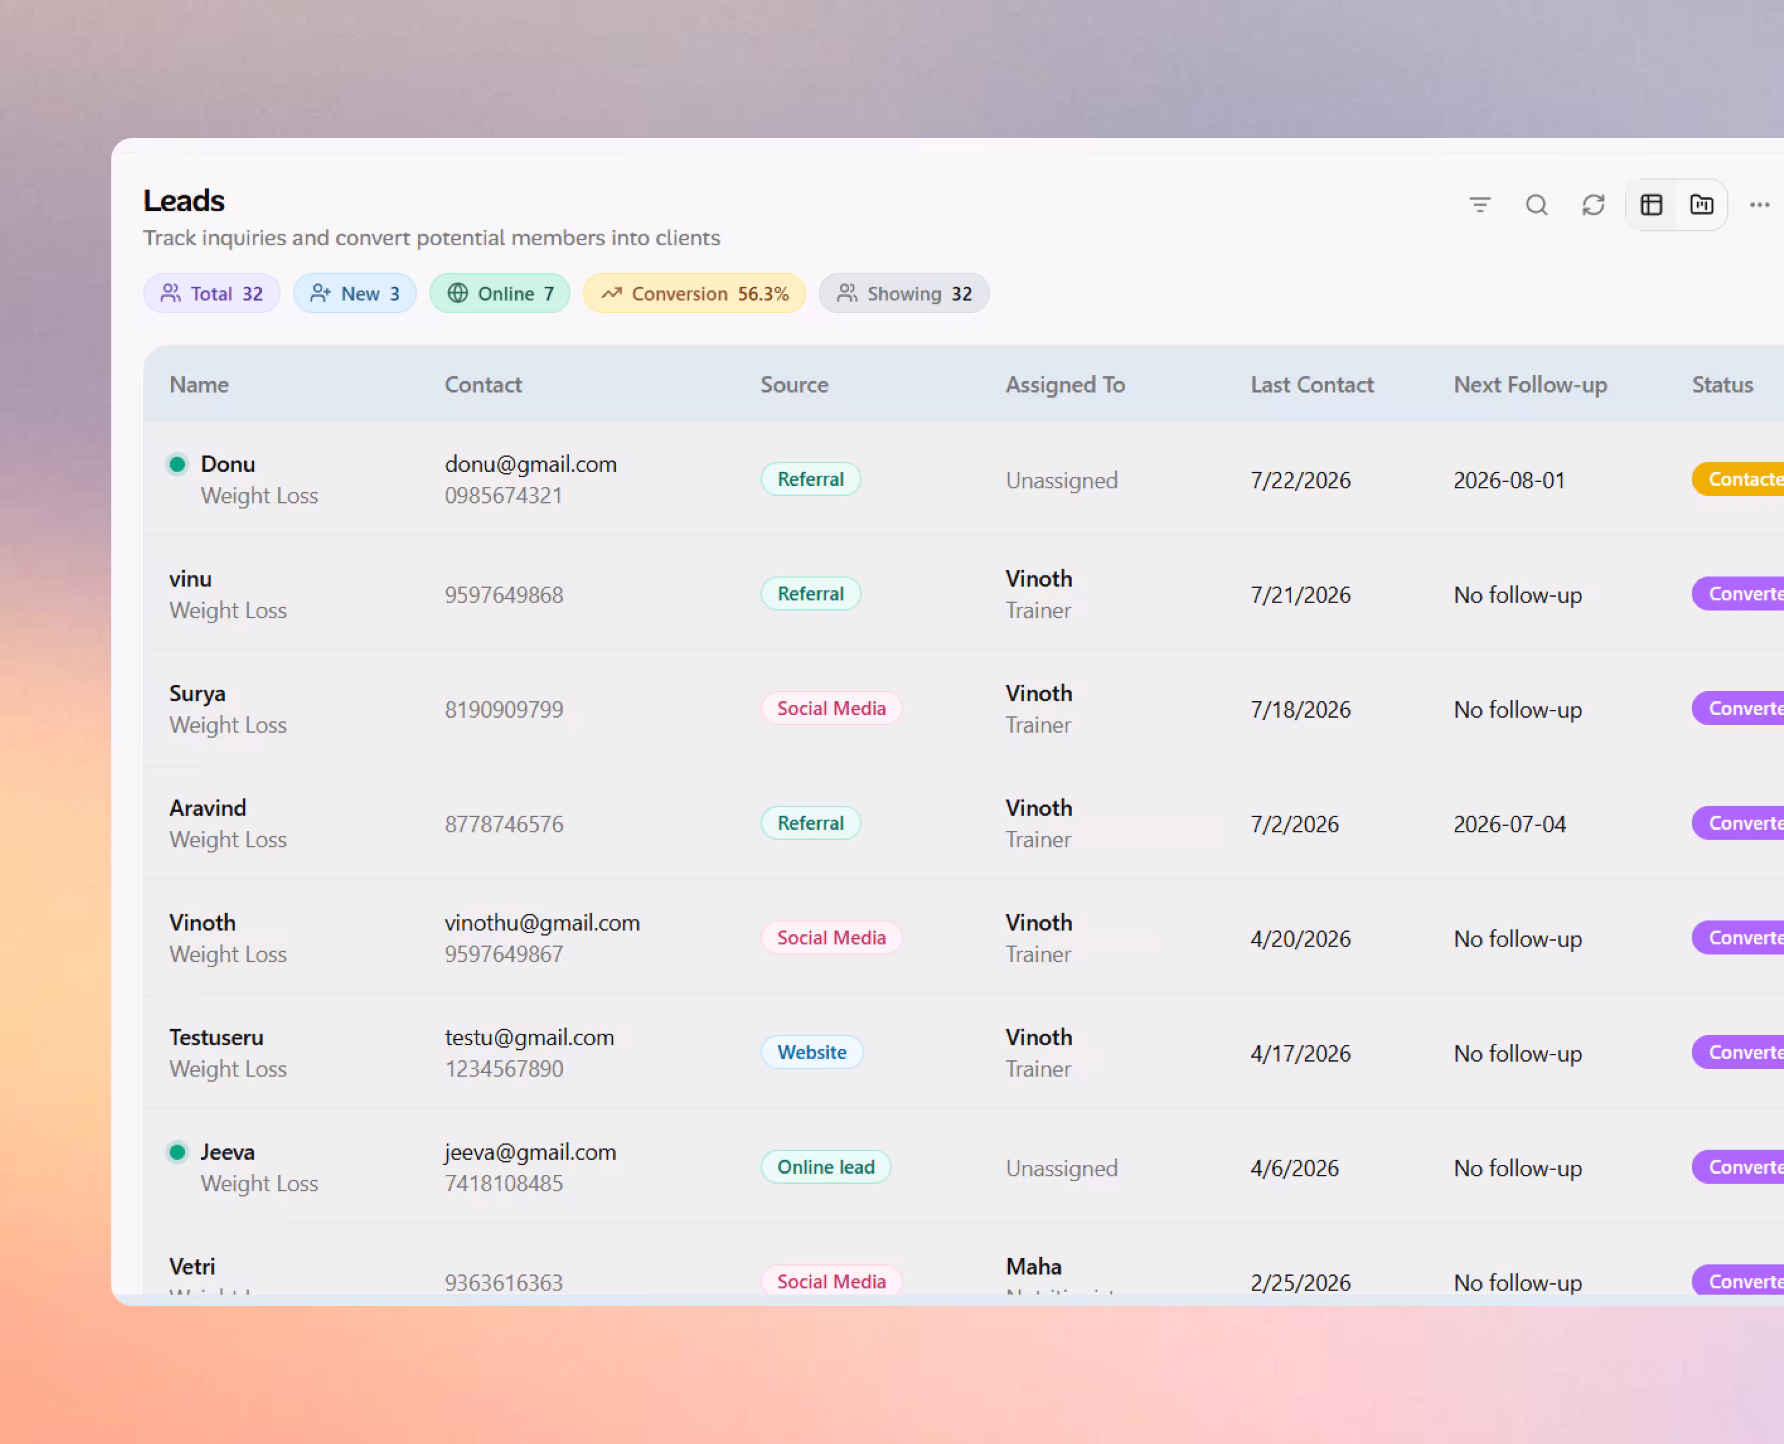Click Referral badge in vinu row

click(x=810, y=594)
